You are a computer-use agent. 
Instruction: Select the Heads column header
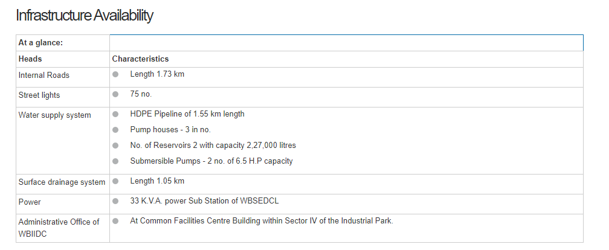click(30, 59)
